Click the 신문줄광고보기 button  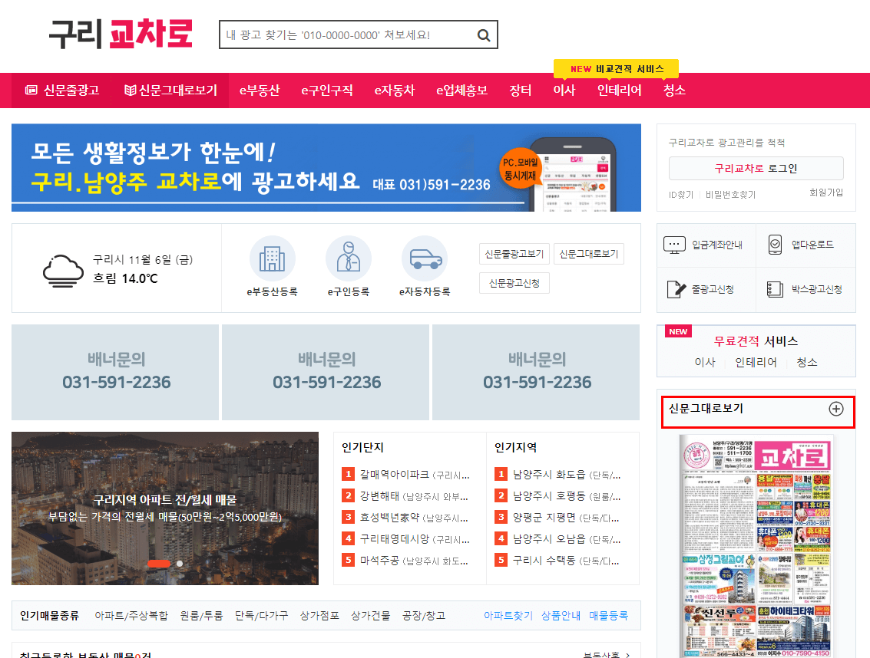pyautogui.click(x=514, y=254)
